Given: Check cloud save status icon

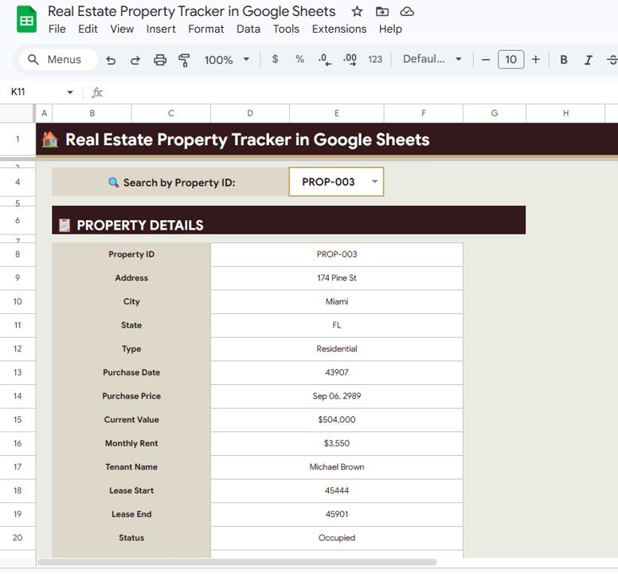Looking at the screenshot, I should click(407, 11).
